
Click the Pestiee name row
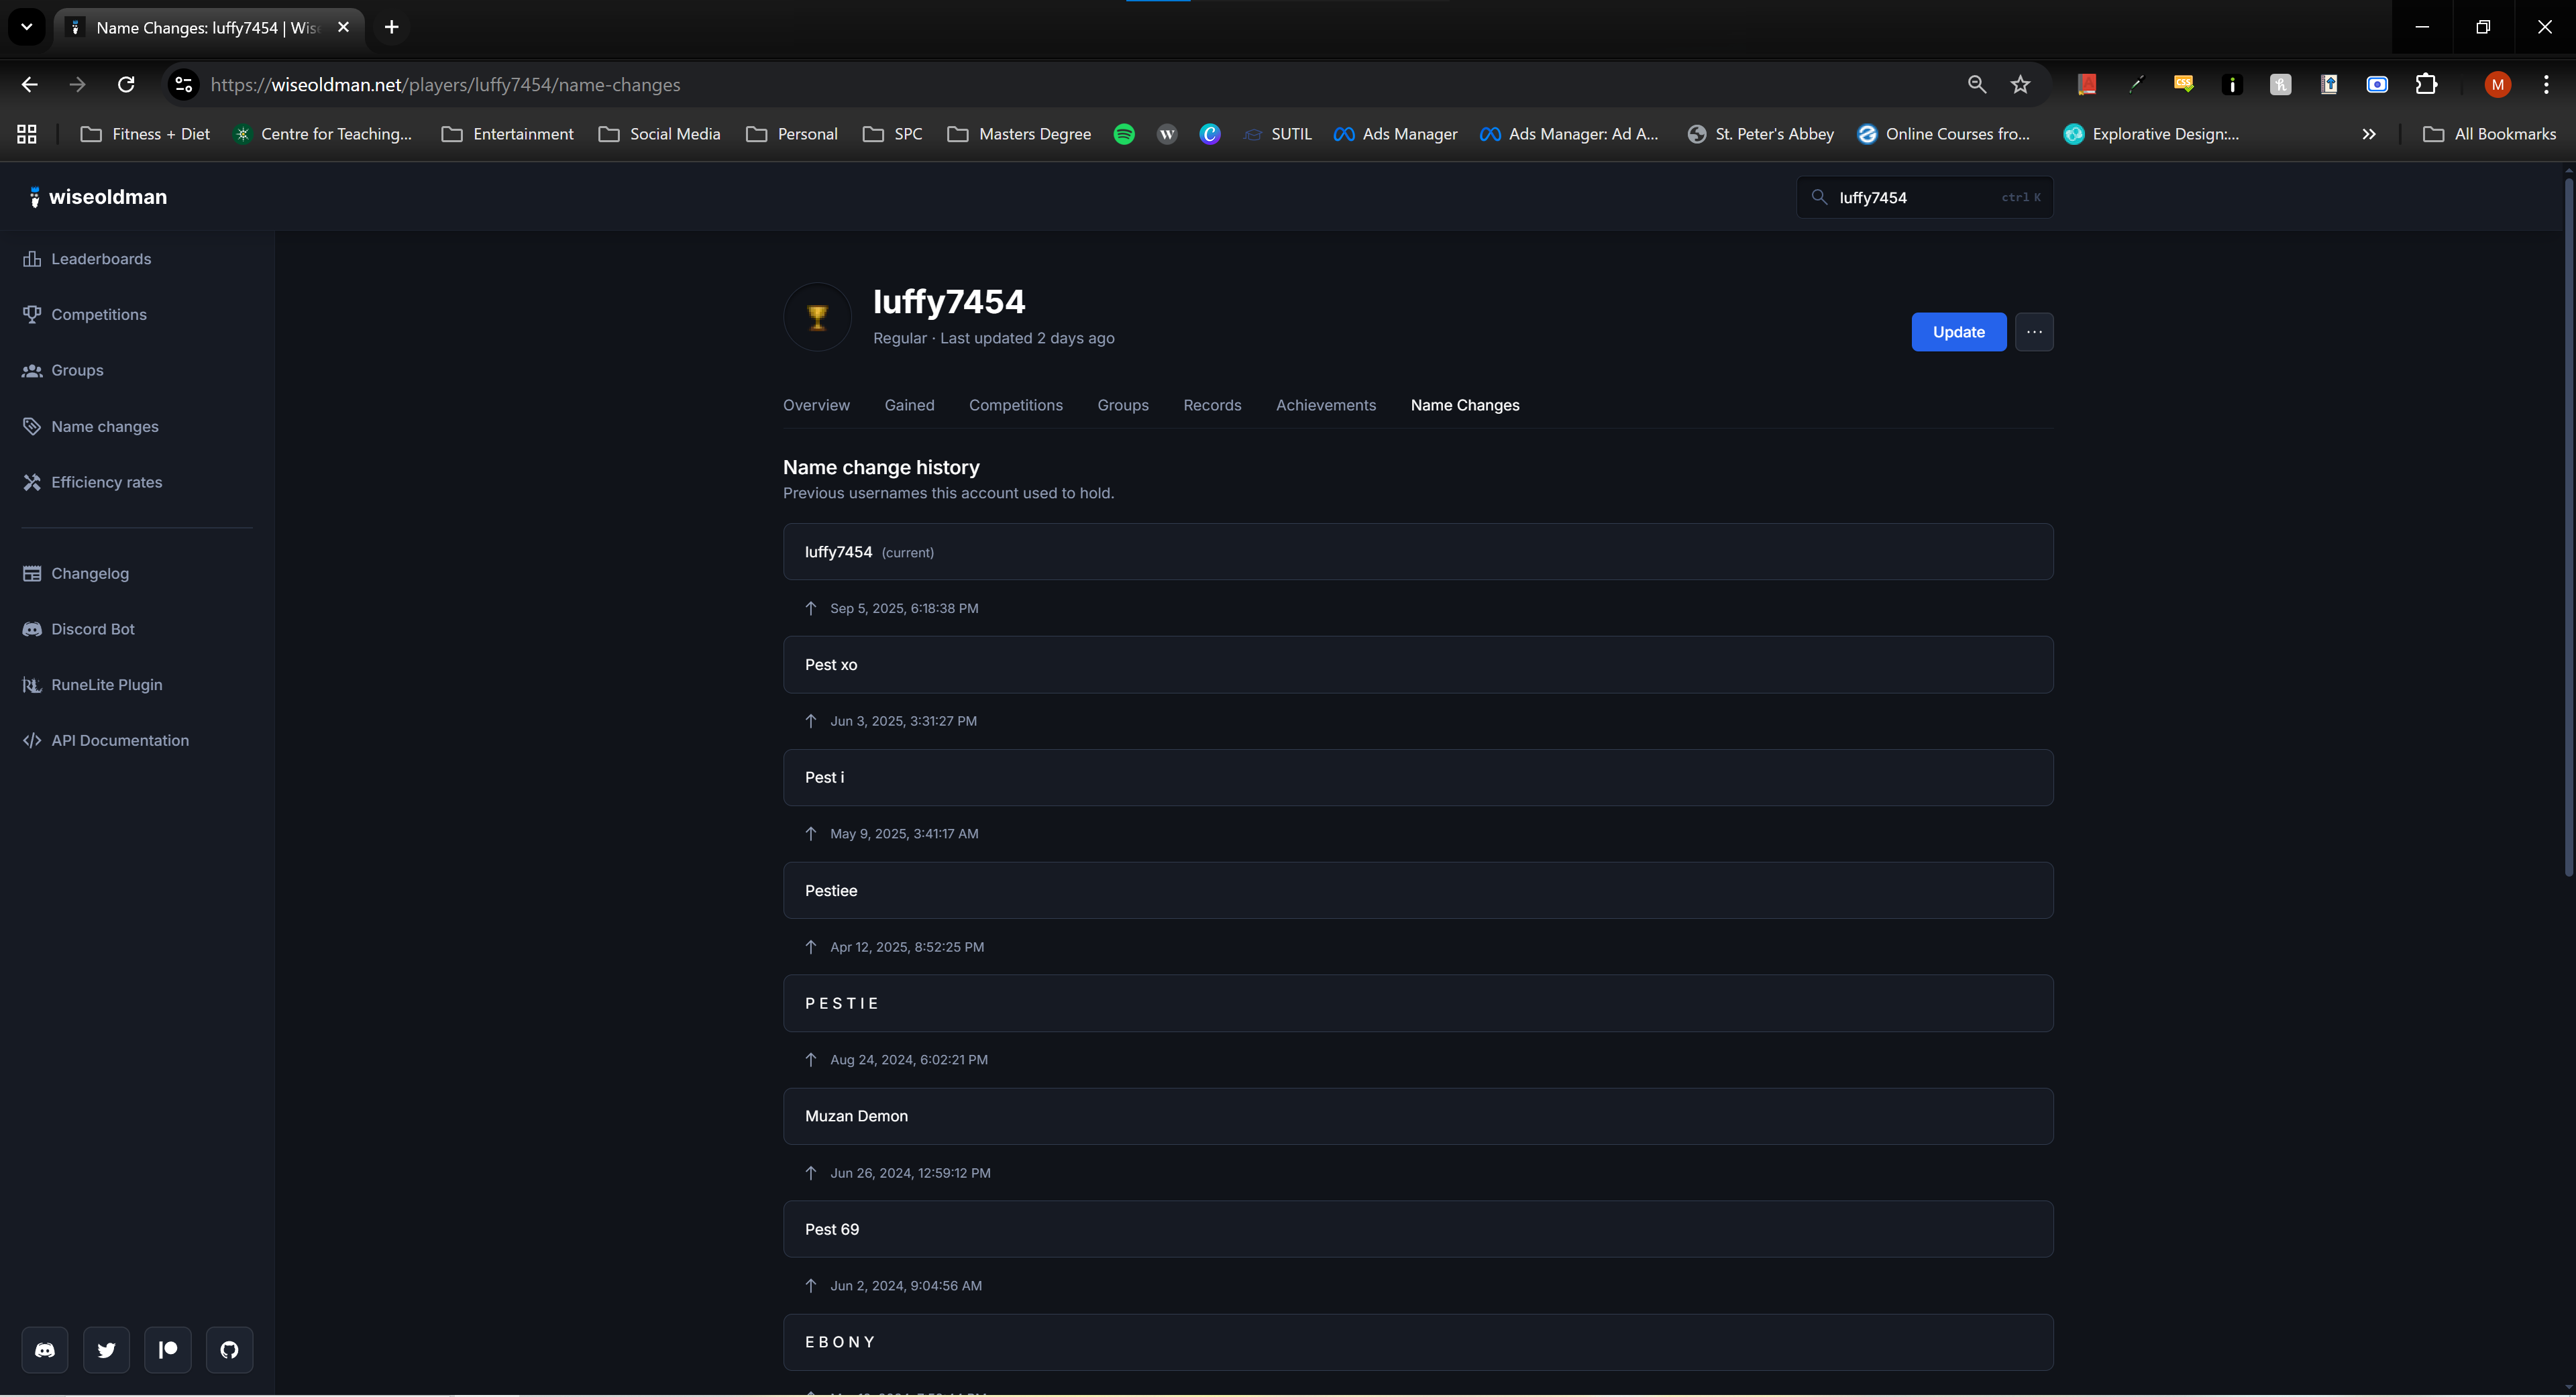[1418, 891]
